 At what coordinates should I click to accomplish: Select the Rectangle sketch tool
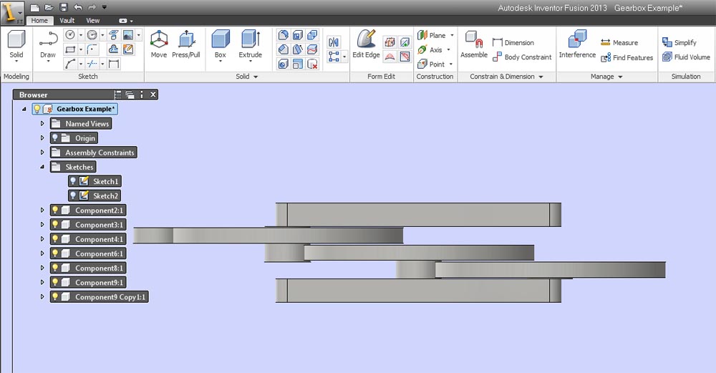(70, 49)
